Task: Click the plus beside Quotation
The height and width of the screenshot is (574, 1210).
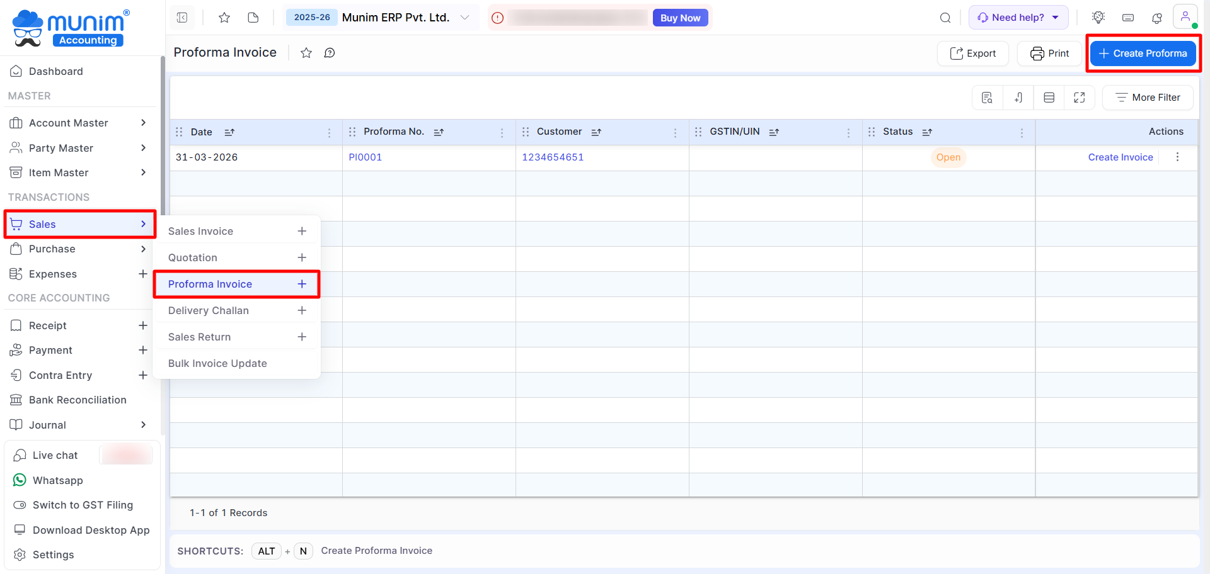Action: [302, 257]
